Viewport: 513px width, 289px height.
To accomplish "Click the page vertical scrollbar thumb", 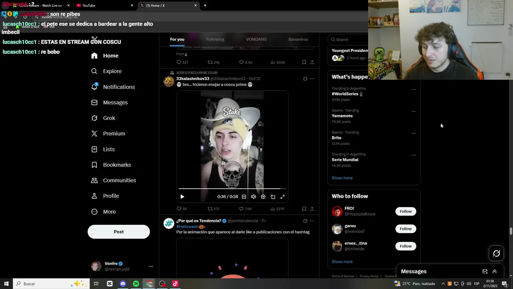I will click(x=511, y=231).
